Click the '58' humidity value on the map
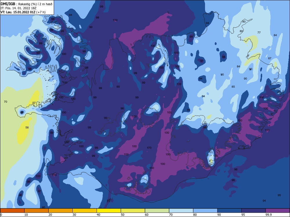 pyautogui.click(x=27, y=128)
